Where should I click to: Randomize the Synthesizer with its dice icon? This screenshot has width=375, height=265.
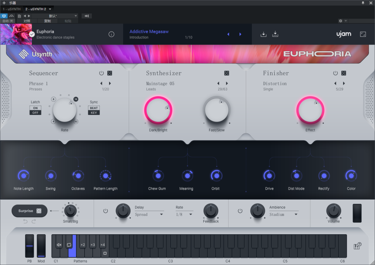tap(227, 73)
